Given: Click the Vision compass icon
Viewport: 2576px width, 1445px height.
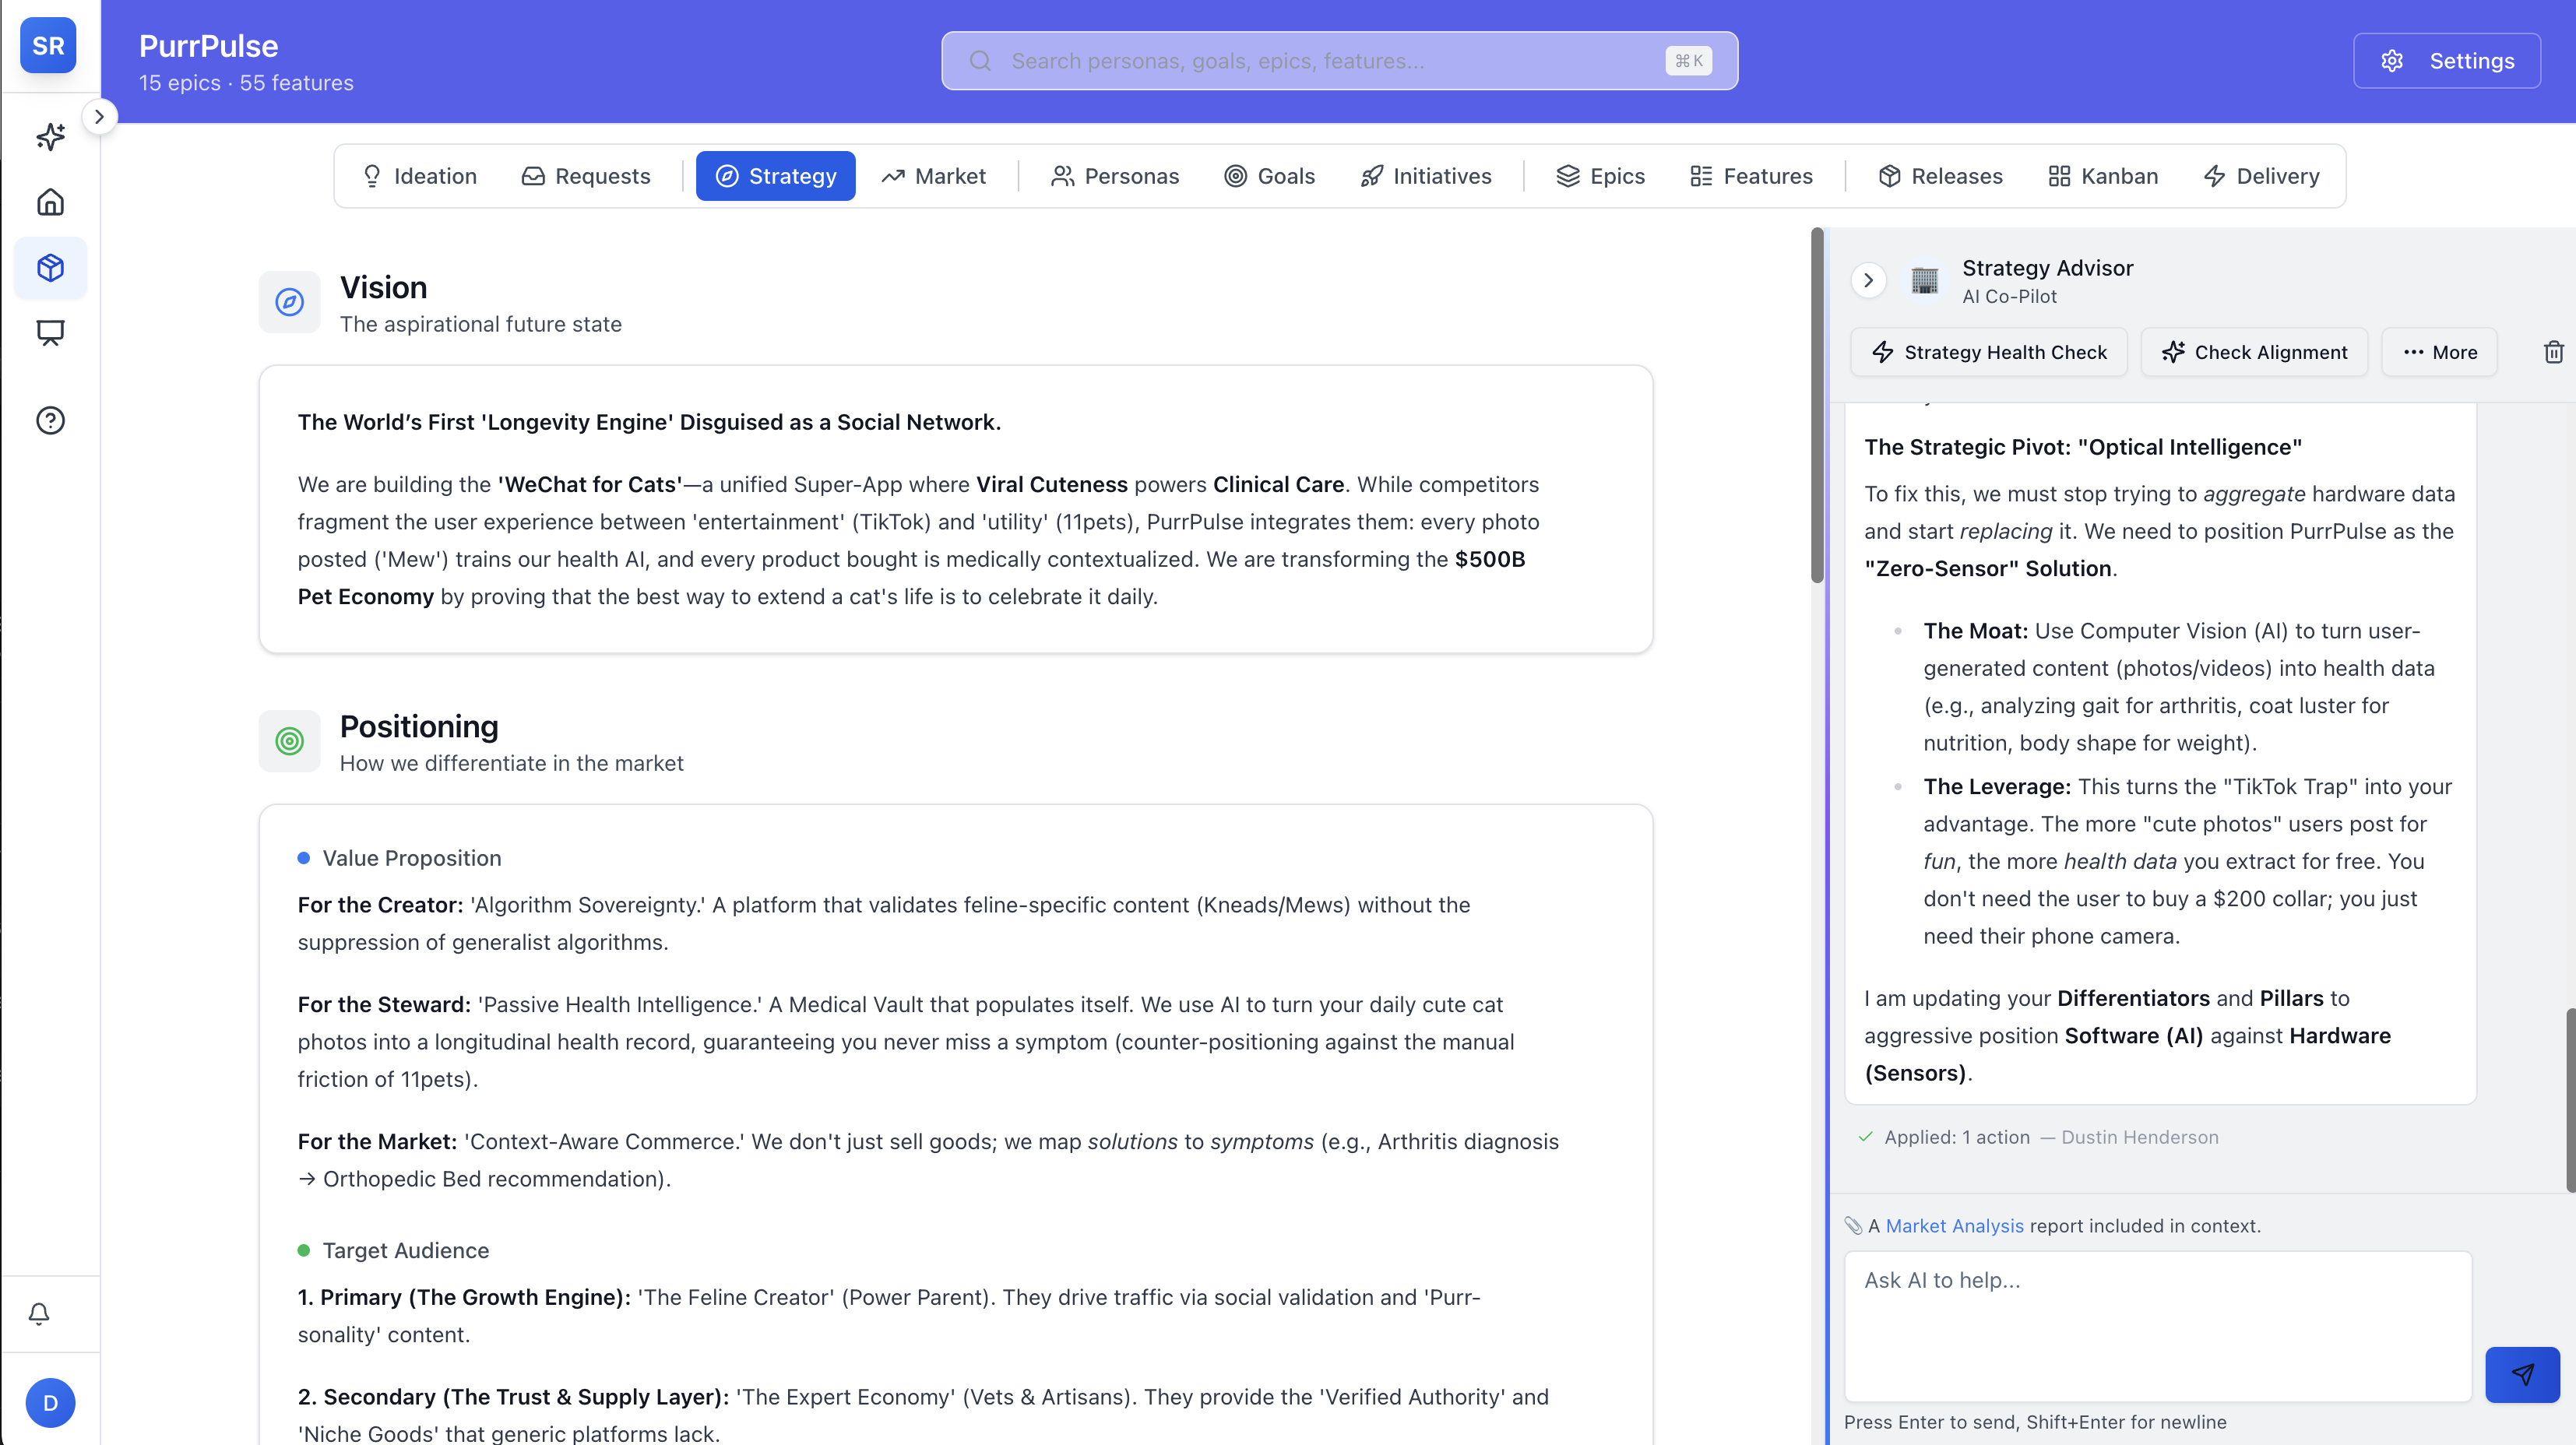Looking at the screenshot, I should (289, 302).
